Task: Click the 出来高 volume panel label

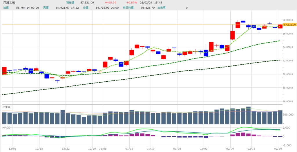Action: 6,107
